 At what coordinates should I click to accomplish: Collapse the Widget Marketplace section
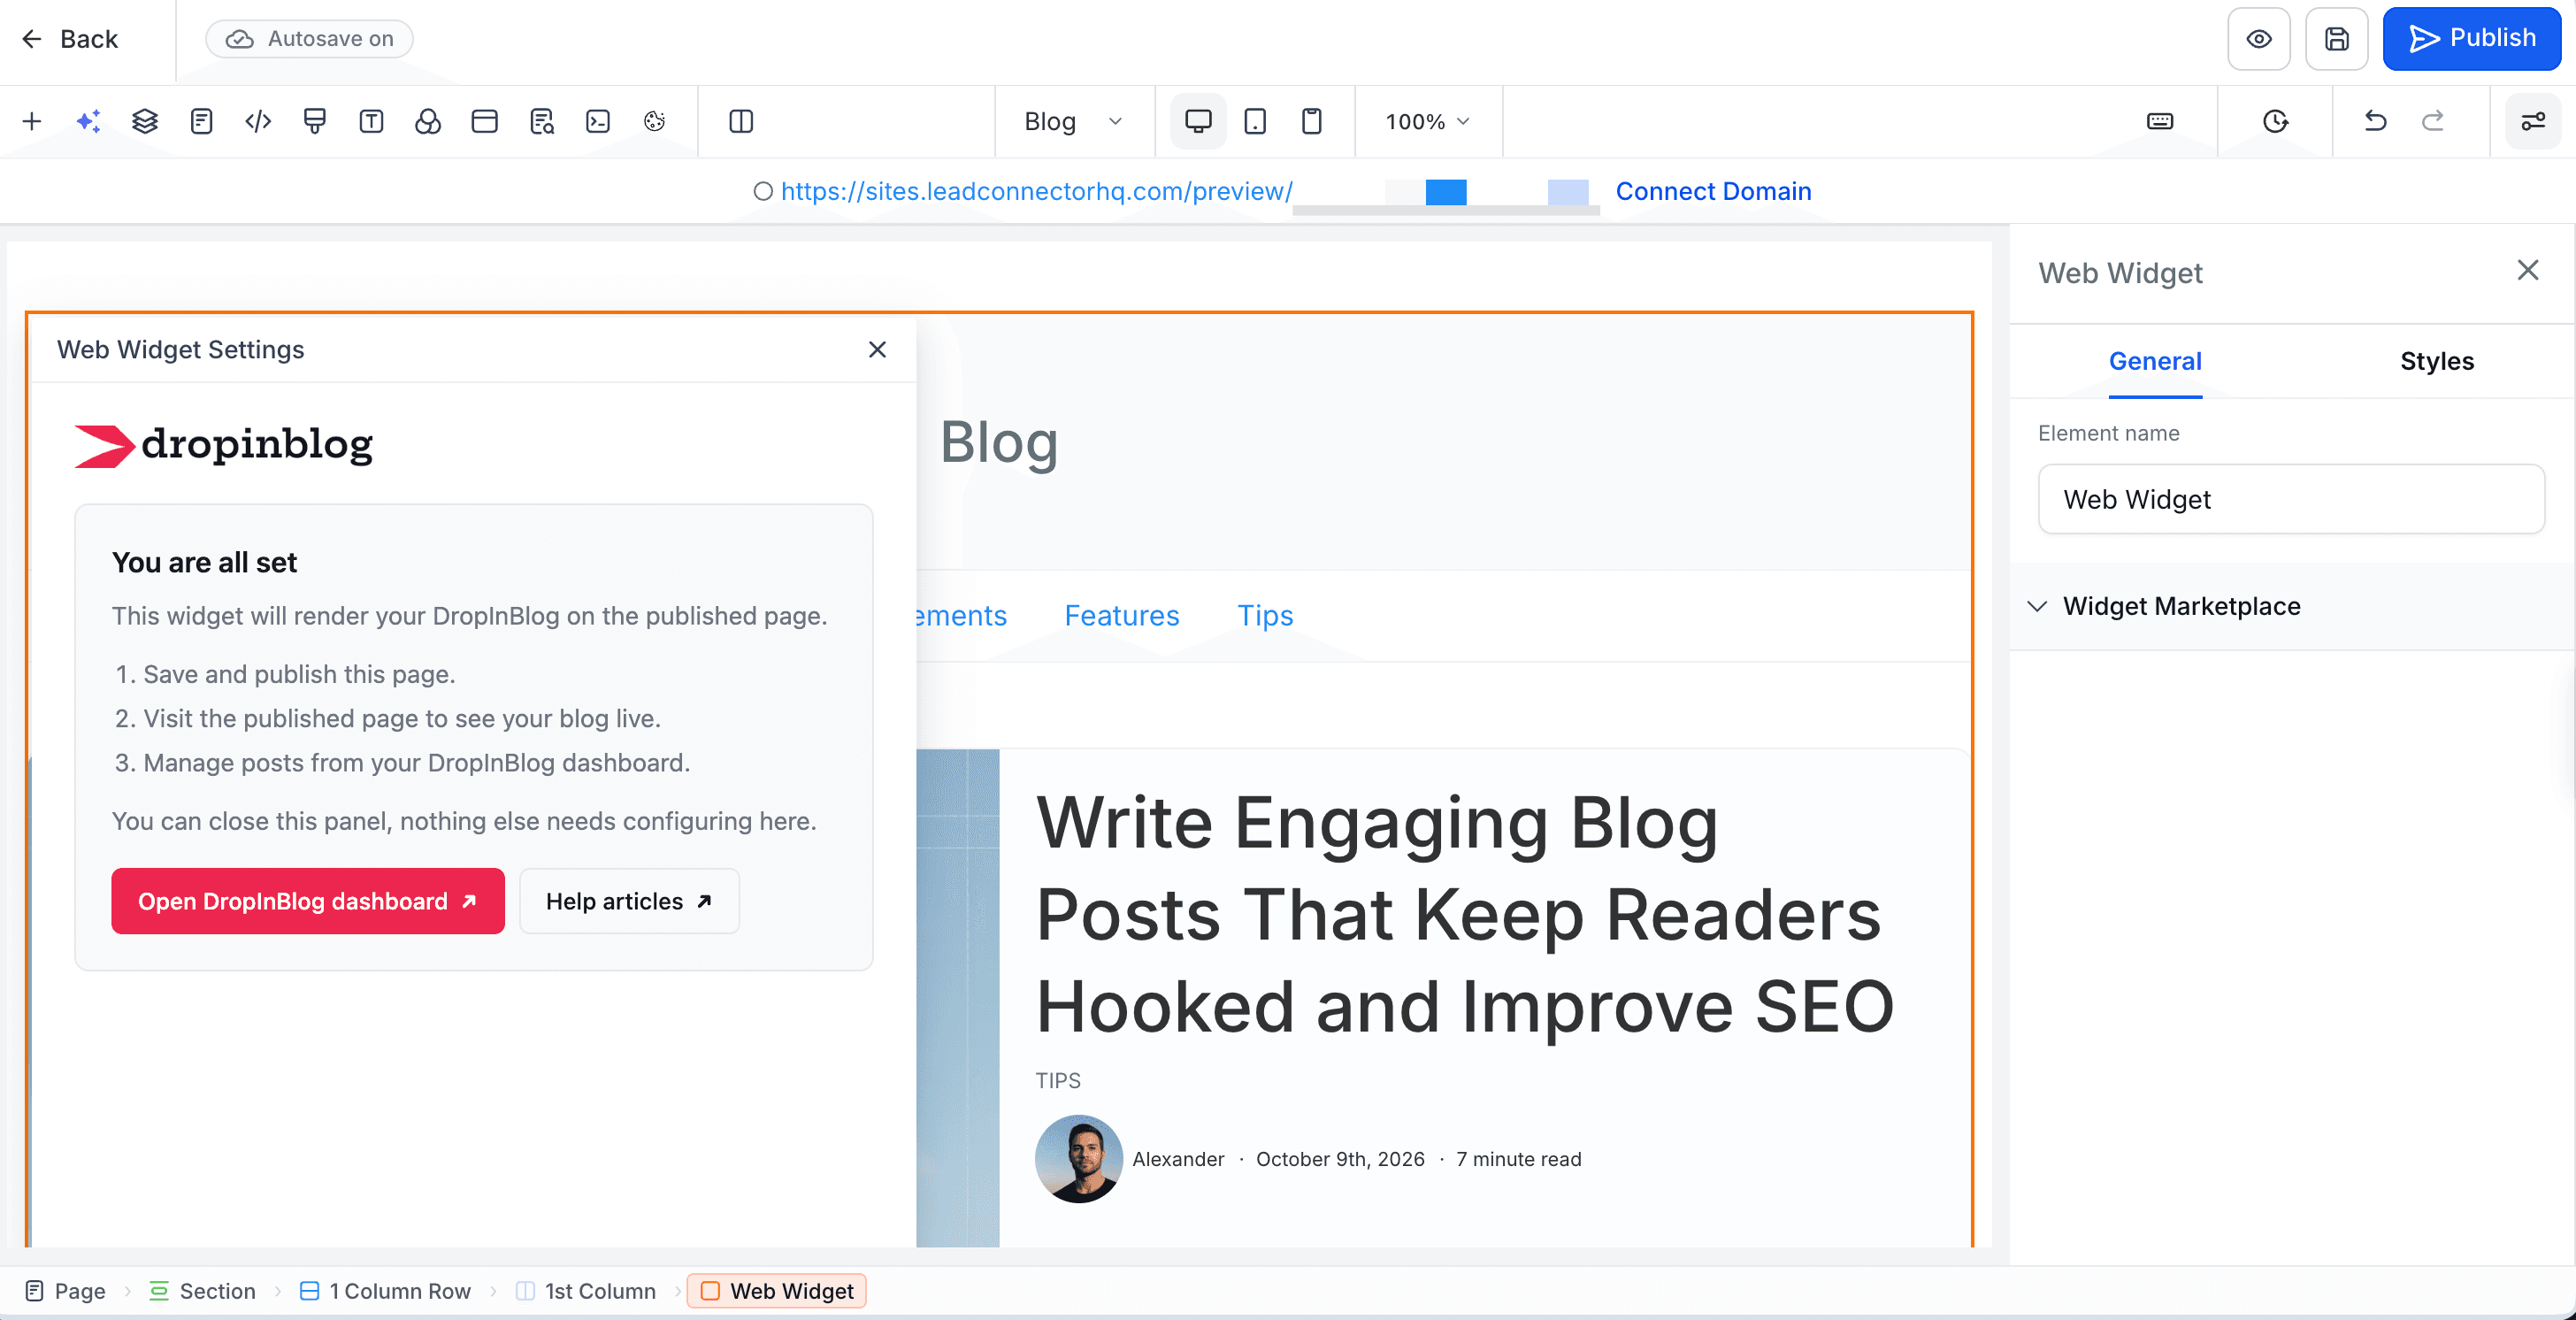coord(2292,606)
